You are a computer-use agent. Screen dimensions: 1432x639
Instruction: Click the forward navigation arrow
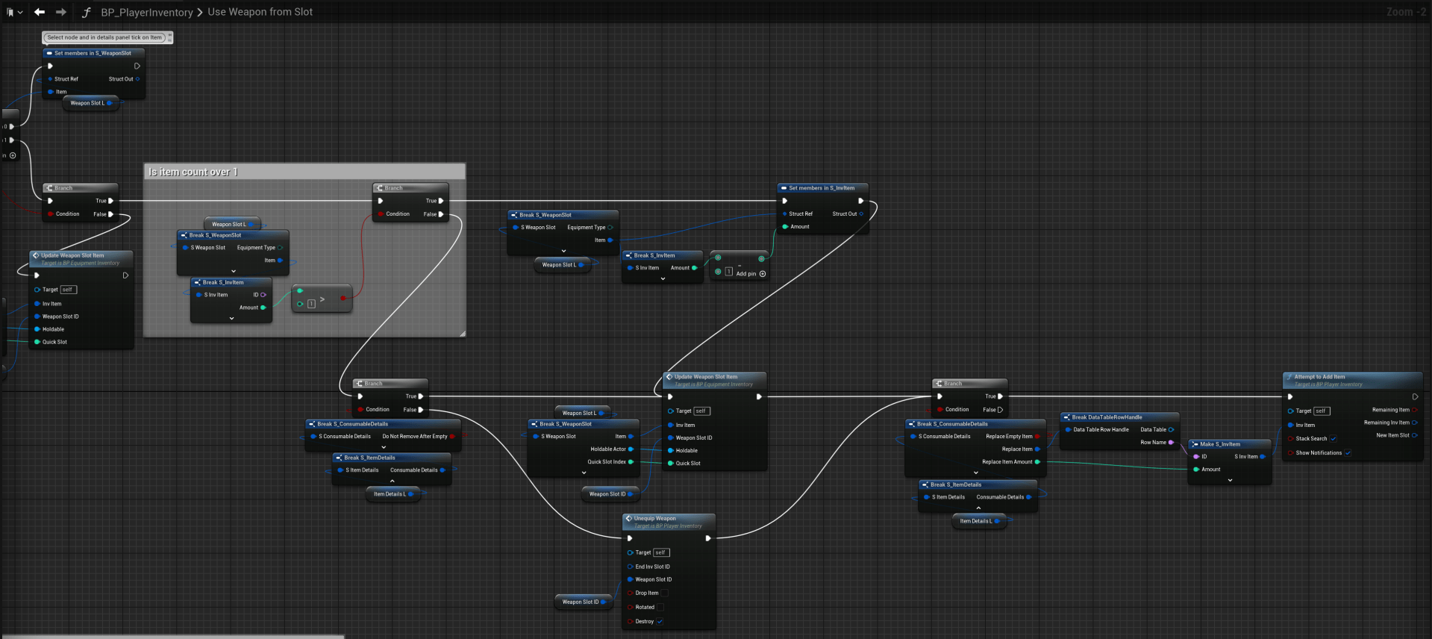pyautogui.click(x=61, y=12)
